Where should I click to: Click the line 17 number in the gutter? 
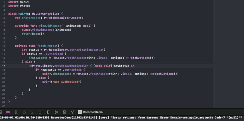4,66
